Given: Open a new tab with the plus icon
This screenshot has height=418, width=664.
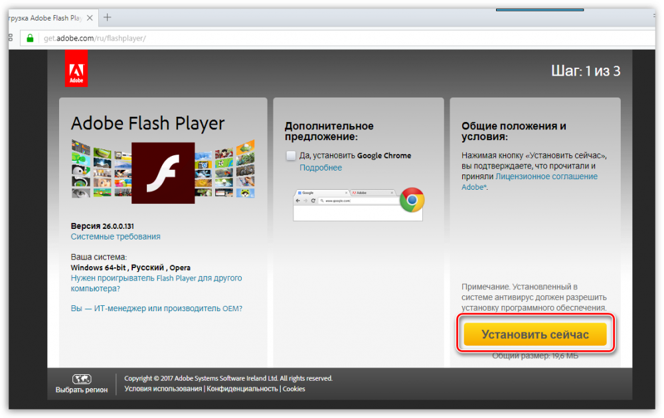Looking at the screenshot, I should 107,17.
